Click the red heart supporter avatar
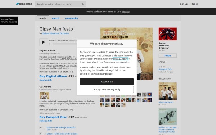This screenshot has height=135, width=216. coord(149,94)
